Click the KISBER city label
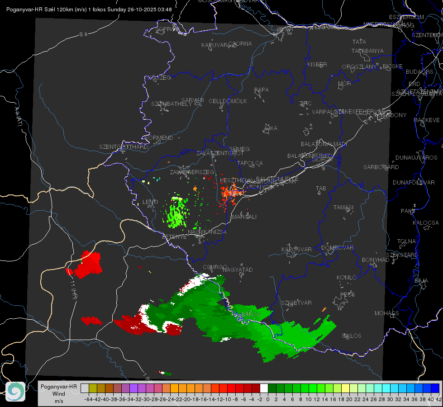 pyautogui.click(x=317, y=64)
